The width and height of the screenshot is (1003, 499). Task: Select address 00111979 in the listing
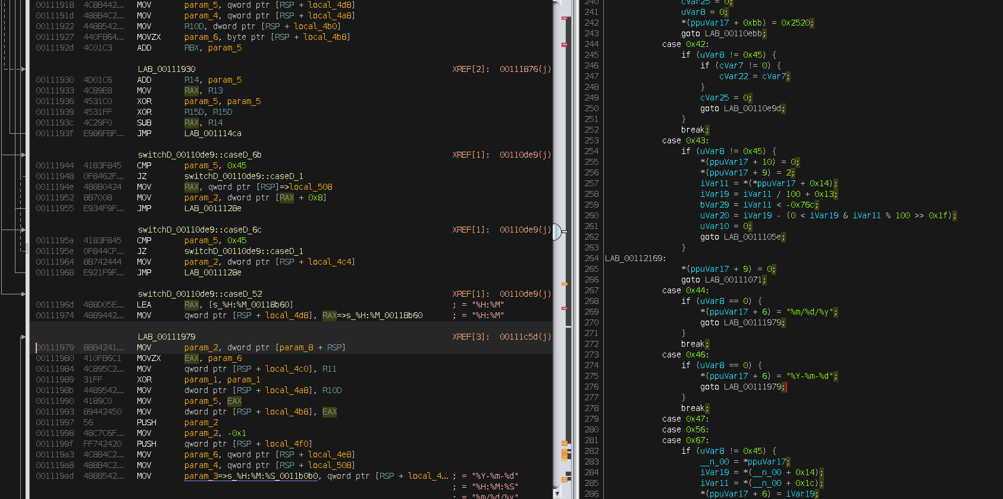pyautogui.click(x=55, y=347)
